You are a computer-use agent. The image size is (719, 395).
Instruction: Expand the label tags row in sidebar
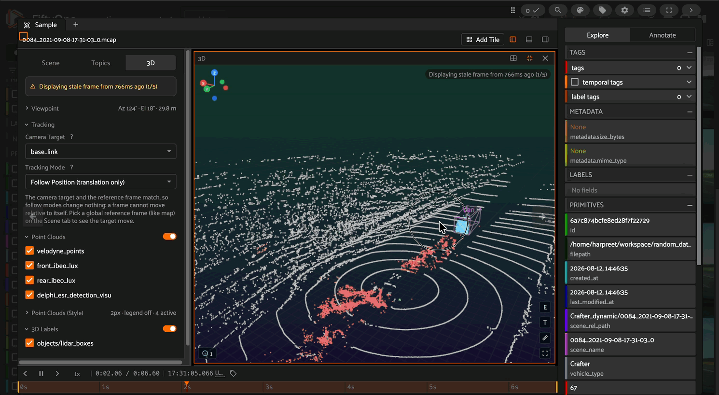tap(689, 97)
